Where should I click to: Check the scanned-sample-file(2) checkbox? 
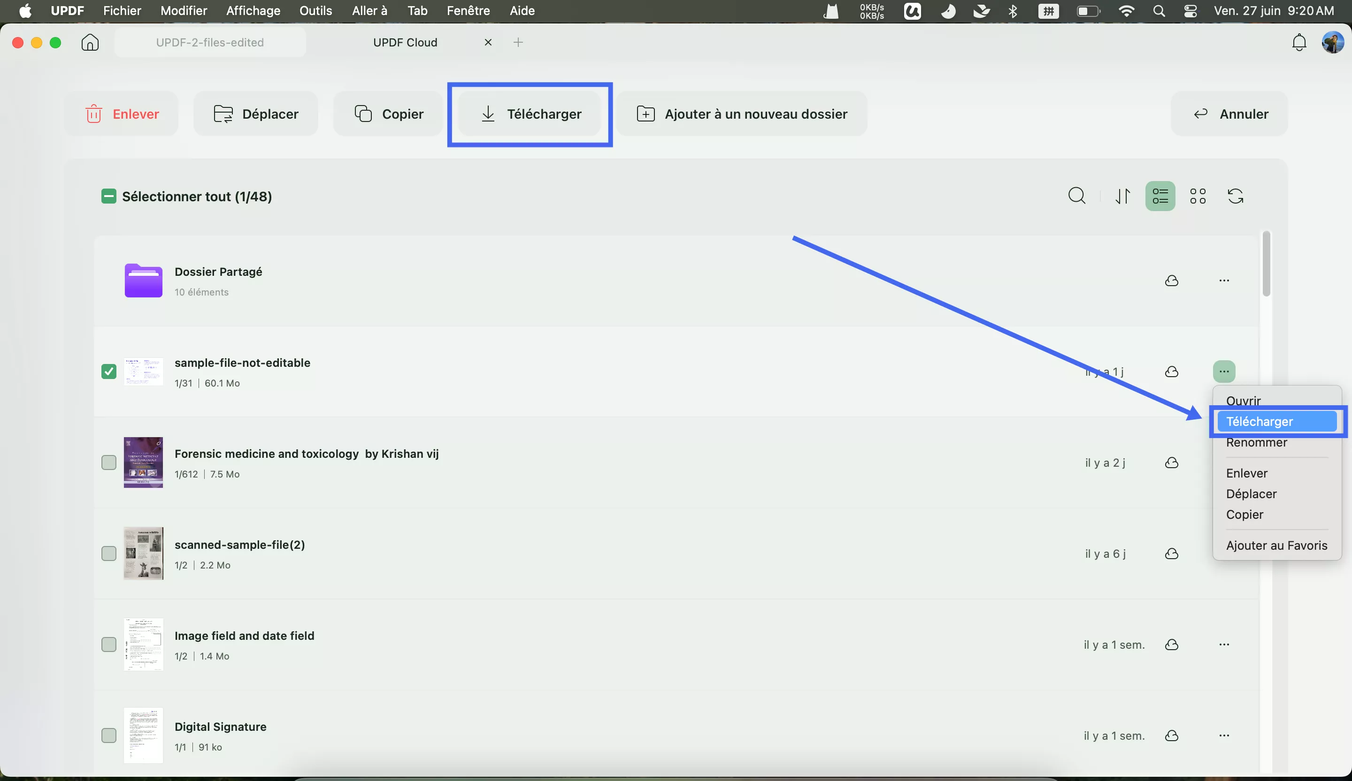109,553
